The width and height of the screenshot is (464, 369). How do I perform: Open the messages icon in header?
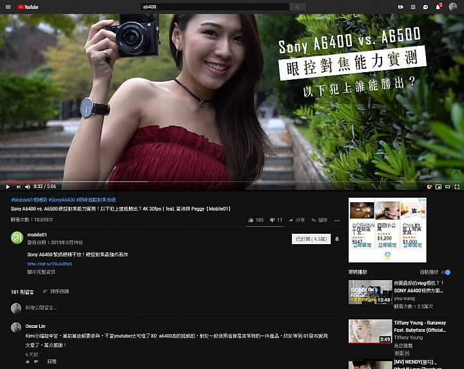pyautogui.click(x=425, y=7)
